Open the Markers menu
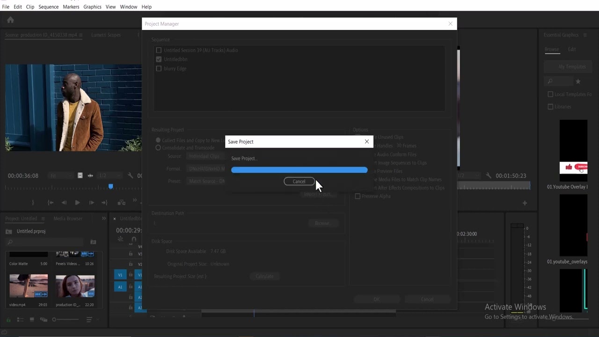Image resolution: width=599 pixels, height=337 pixels. point(71,7)
